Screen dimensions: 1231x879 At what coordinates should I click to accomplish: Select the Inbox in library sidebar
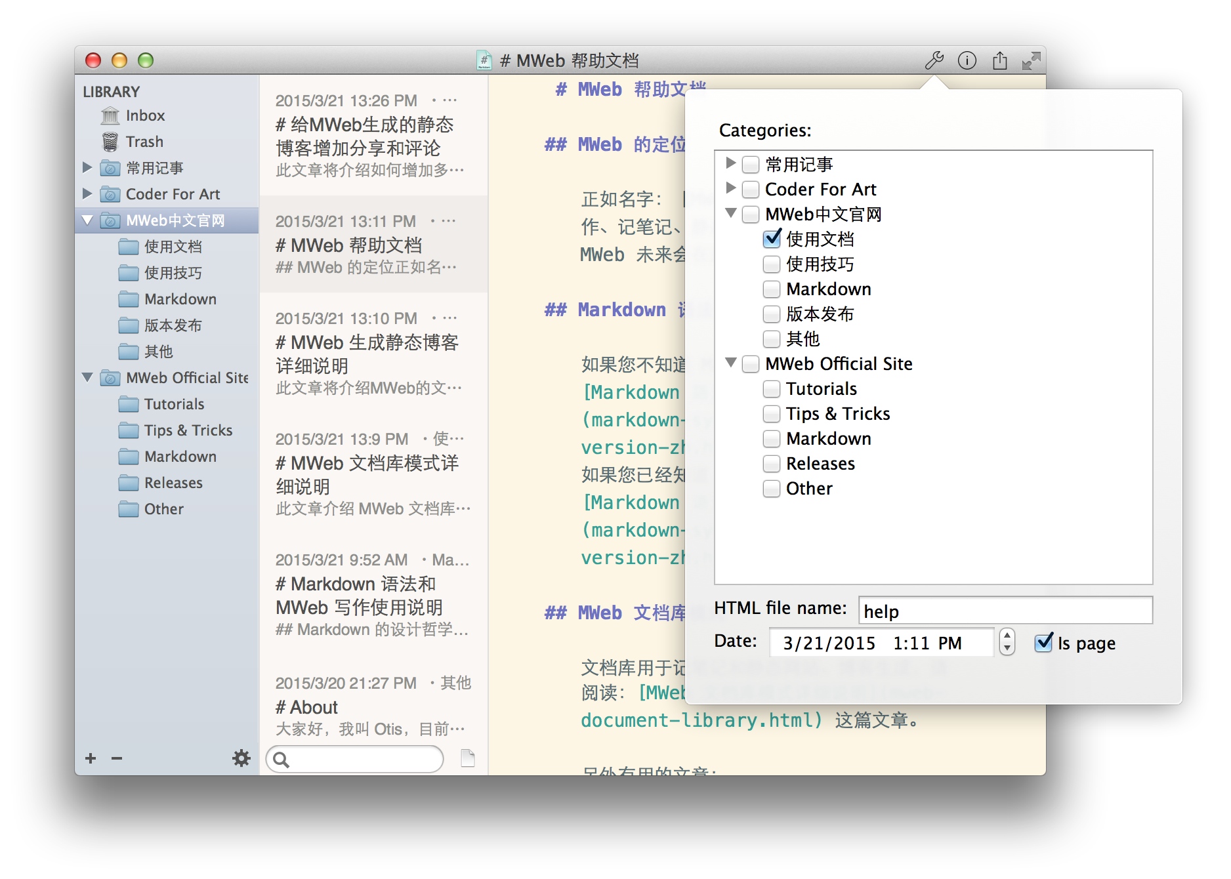145,115
